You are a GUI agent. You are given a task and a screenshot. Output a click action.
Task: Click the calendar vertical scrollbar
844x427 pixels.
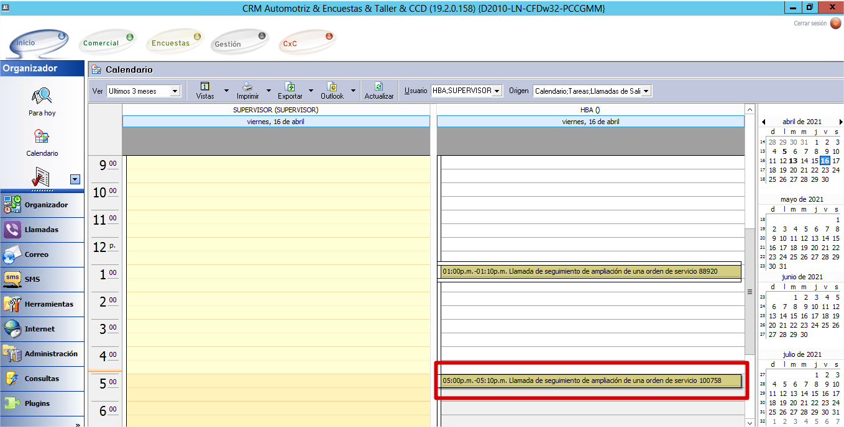pyautogui.click(x=750, y=292)
